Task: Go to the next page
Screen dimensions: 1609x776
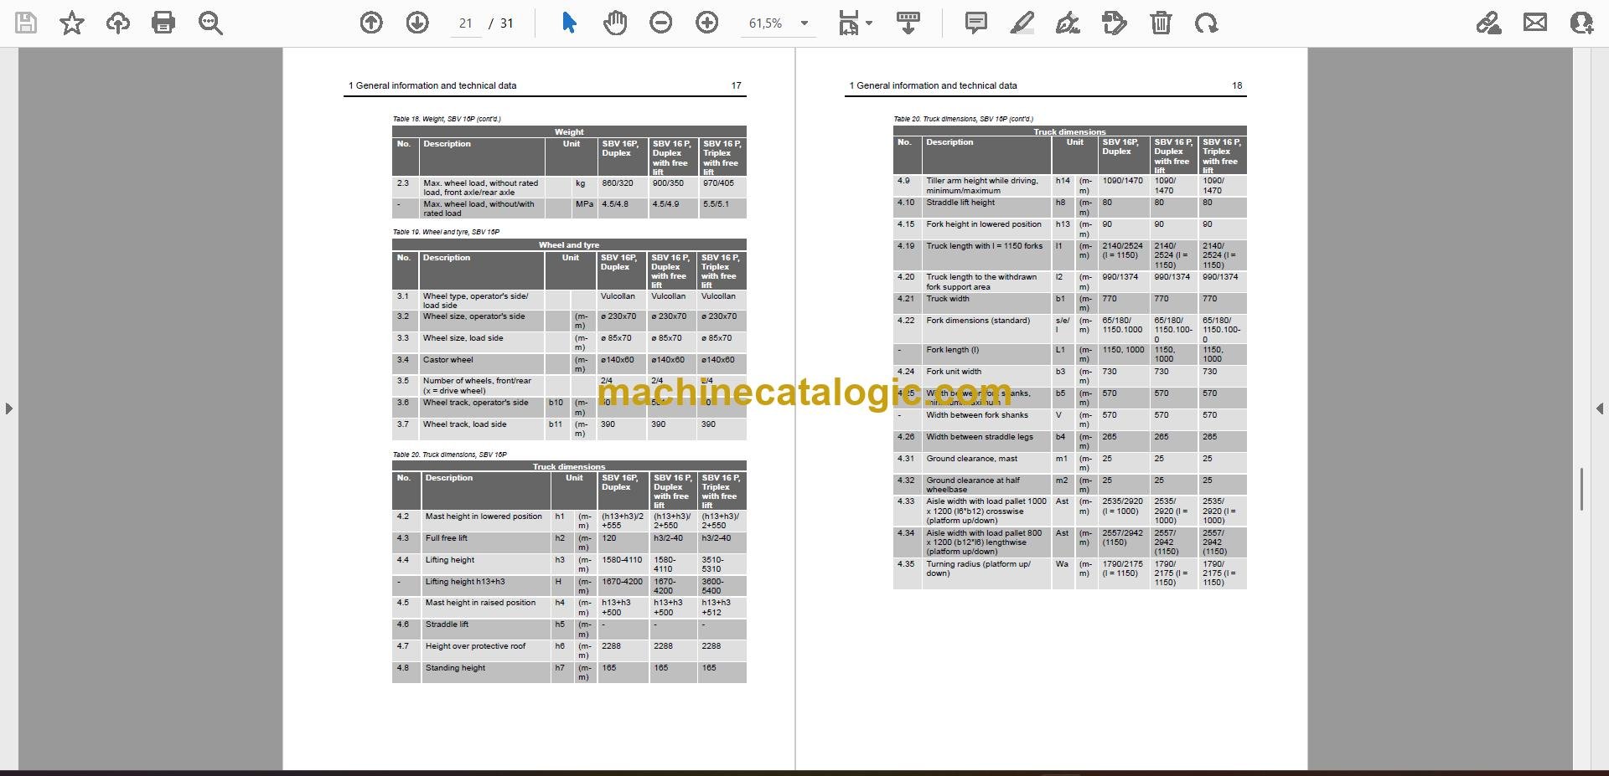Action: coord(417,23)
